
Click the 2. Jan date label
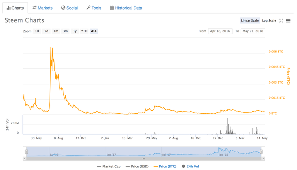[x=105, y=138]
